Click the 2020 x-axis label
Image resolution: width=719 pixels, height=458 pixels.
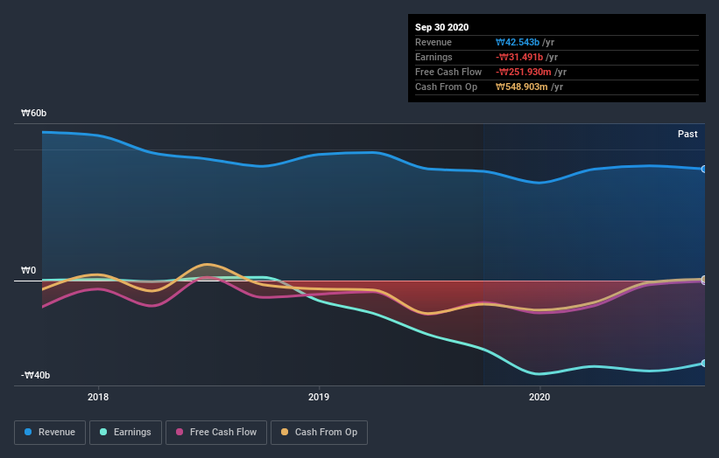point(539,397)
